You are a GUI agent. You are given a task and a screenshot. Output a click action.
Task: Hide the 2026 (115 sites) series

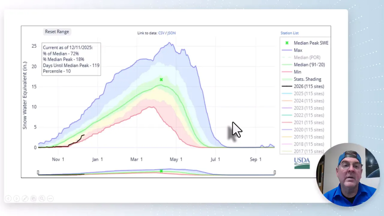(x=308, y=86)
